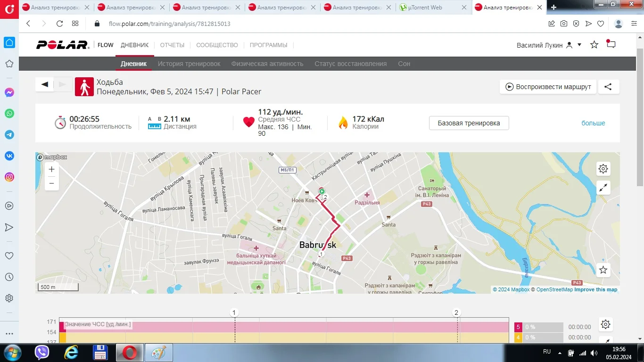Image resolution: width=644 pixels, height=362 pixels.
Task: Open the Polar notifications icon
Action: tap(611, 44)
